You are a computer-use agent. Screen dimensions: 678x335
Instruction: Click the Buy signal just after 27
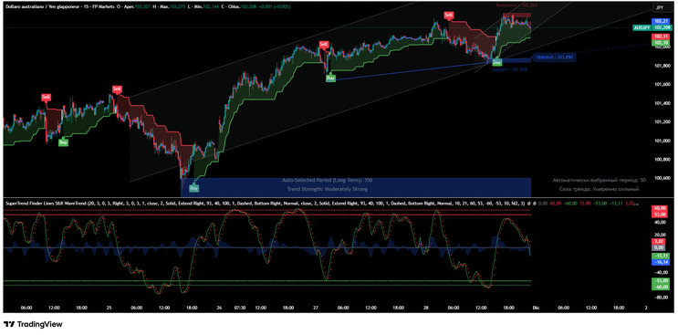[x=330, y=79]
